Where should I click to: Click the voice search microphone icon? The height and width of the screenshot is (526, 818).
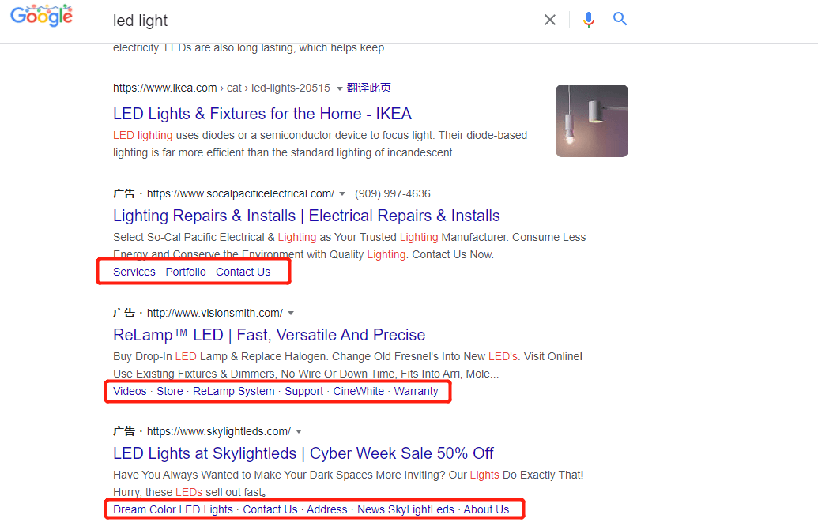click(588, 20)
